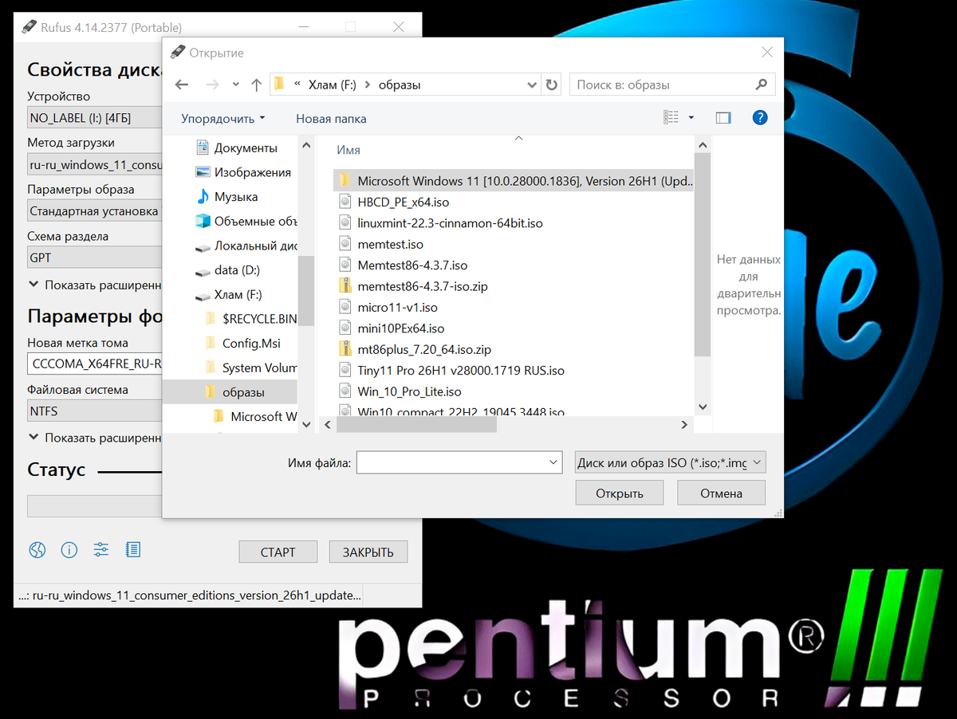The width and height of the screenshot is (957, 719).
Task: Refresh the образы folder listing
Action: 551,84
